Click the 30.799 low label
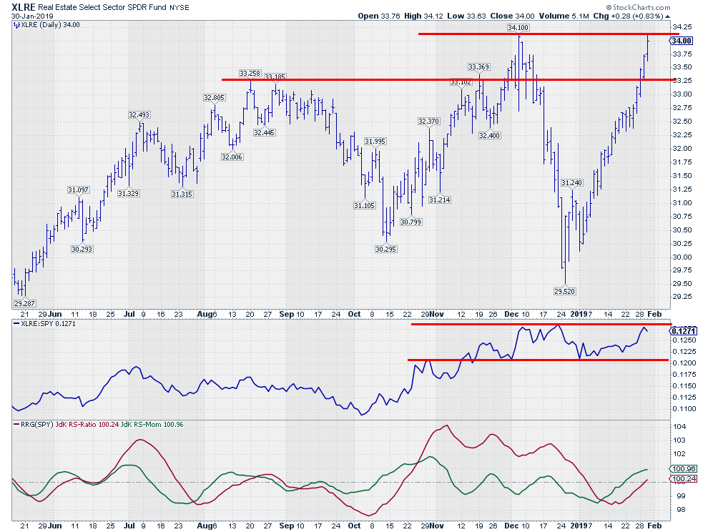This screenshot has height=532, width=708. (411, 222)
